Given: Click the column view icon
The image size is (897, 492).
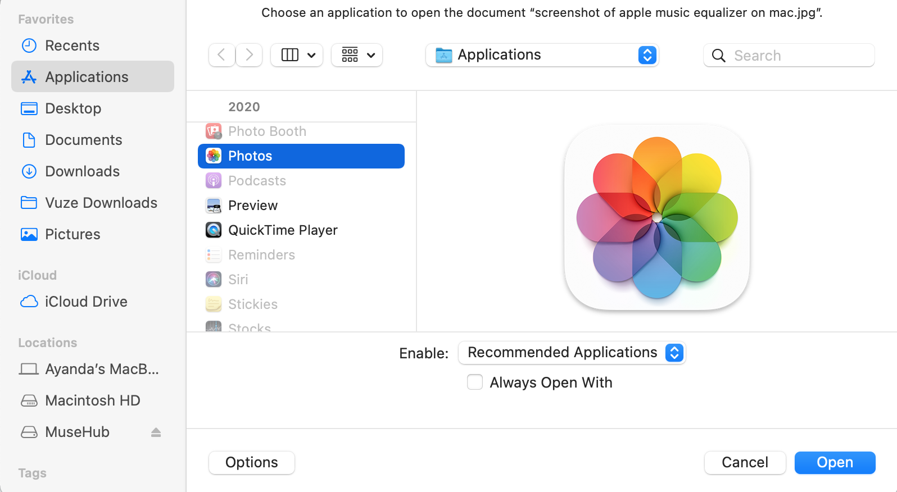Looking at the screenshot, I should pos(289,54).
